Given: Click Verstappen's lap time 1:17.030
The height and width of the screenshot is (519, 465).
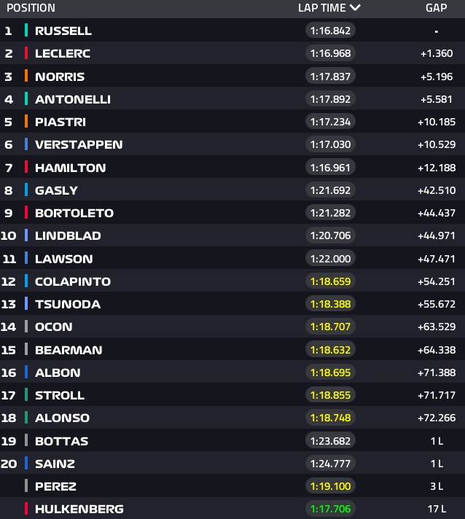Looking at the screenshot, I should (330, 144).
